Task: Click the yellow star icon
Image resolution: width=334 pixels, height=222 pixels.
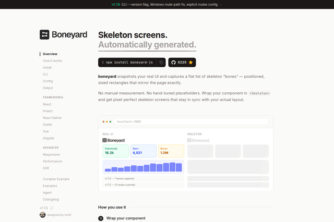Action: 190,63
